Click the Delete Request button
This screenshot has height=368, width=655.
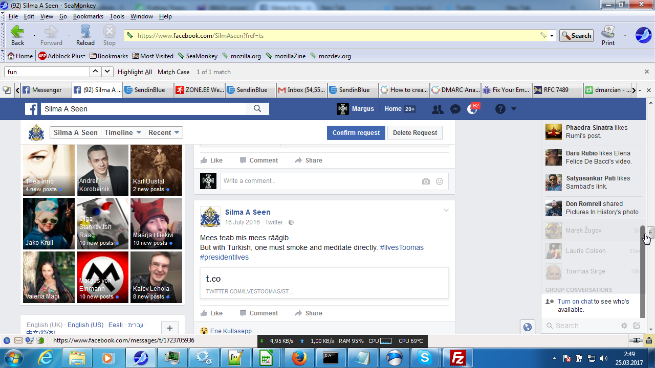pyautogui.click(x=415, y=133)
